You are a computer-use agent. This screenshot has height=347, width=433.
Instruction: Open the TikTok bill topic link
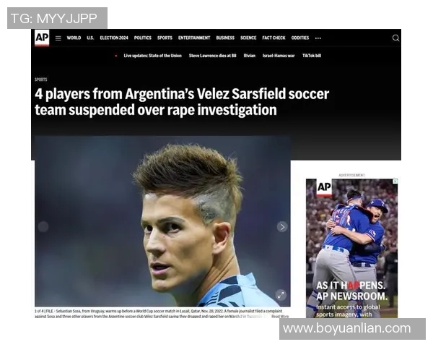(312, 56)
